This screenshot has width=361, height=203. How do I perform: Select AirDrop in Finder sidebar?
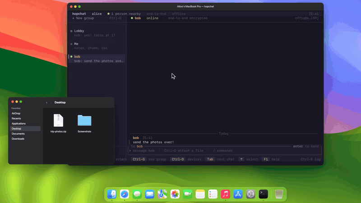point(25,114)
